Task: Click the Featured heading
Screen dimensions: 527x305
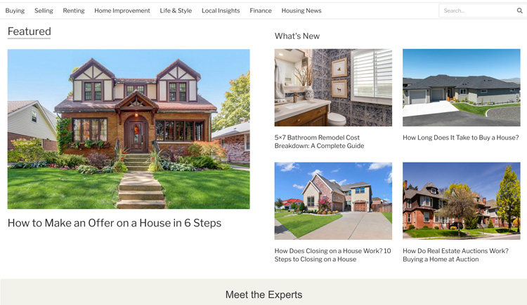Action: [x=30, y=32]
